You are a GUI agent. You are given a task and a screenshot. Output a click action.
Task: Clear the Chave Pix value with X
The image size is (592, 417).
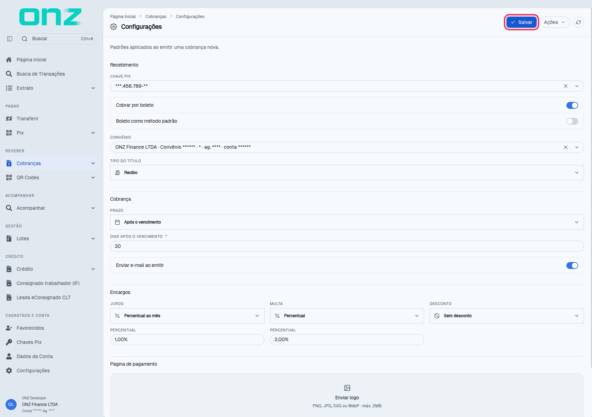(566, 86)
